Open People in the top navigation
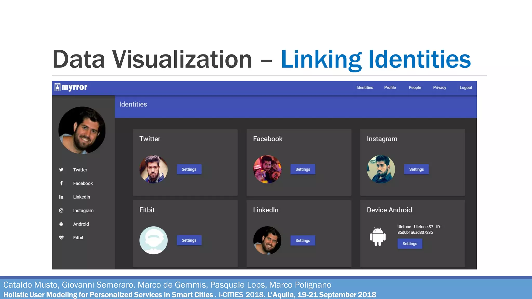This screenshot has height=299, width=532. [415, 87]
